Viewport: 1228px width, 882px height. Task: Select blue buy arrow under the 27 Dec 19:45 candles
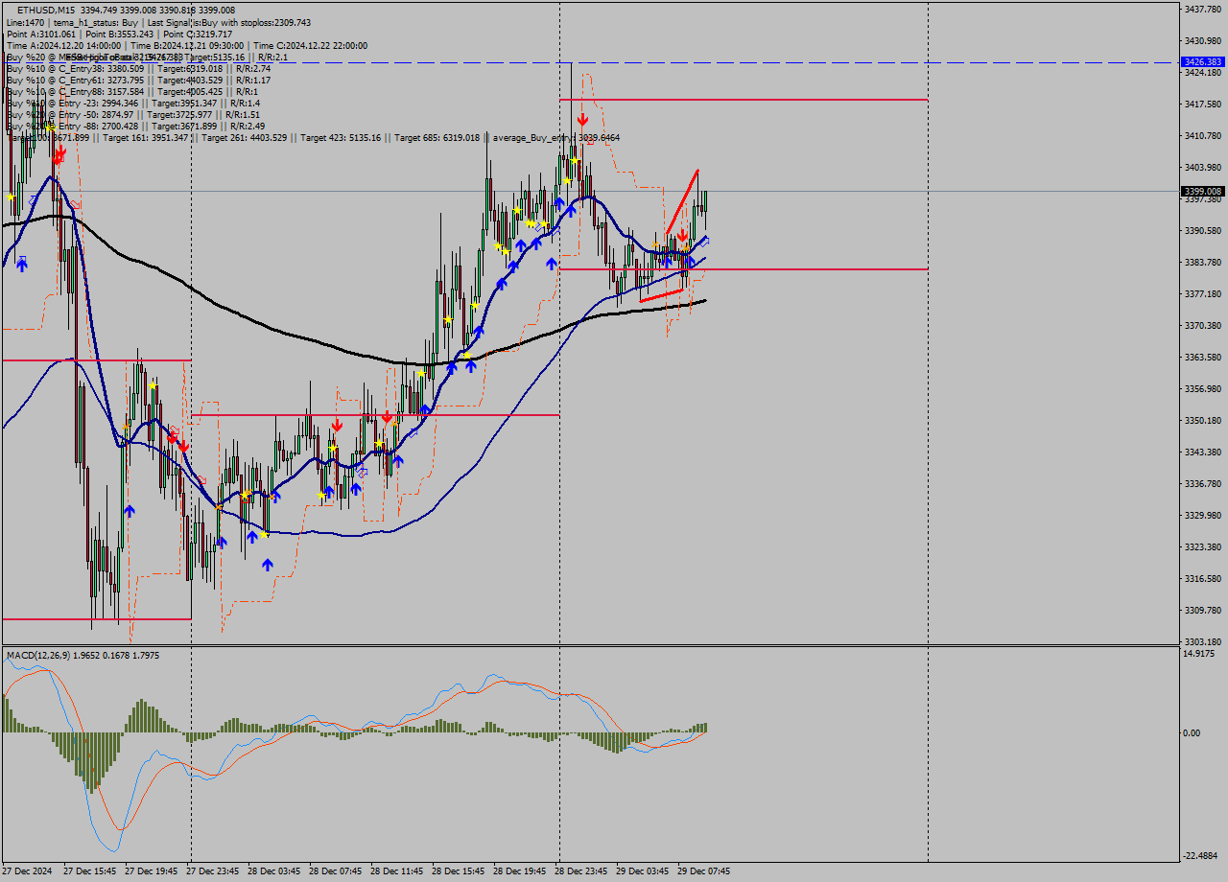[x=130, y=511]
